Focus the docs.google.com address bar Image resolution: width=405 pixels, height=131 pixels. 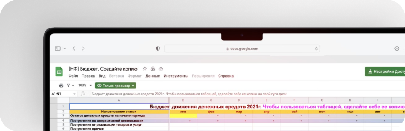[x=242, y=49]
